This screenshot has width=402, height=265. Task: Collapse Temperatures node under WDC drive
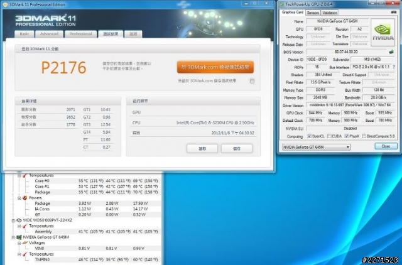tap(19, 226)
